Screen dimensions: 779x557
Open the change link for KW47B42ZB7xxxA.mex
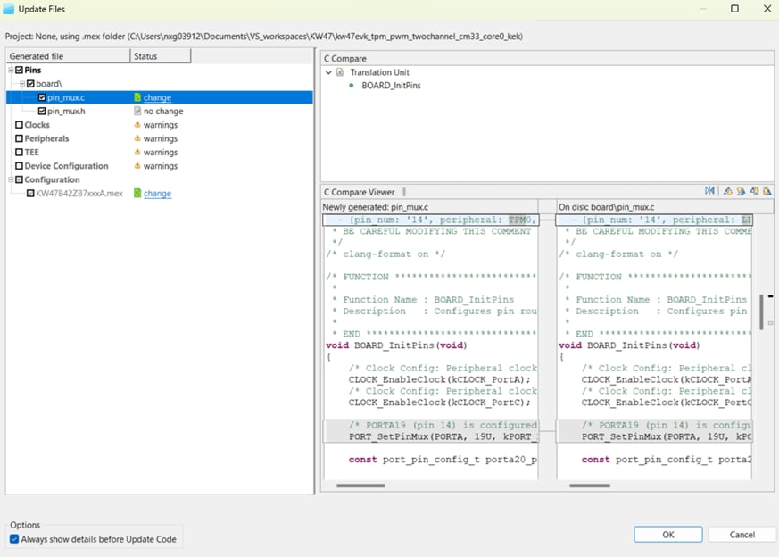(157, 194)
